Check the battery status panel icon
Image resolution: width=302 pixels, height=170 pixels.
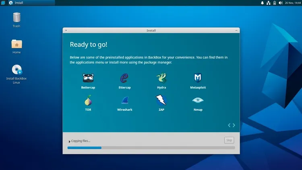(x=275, y=3)
